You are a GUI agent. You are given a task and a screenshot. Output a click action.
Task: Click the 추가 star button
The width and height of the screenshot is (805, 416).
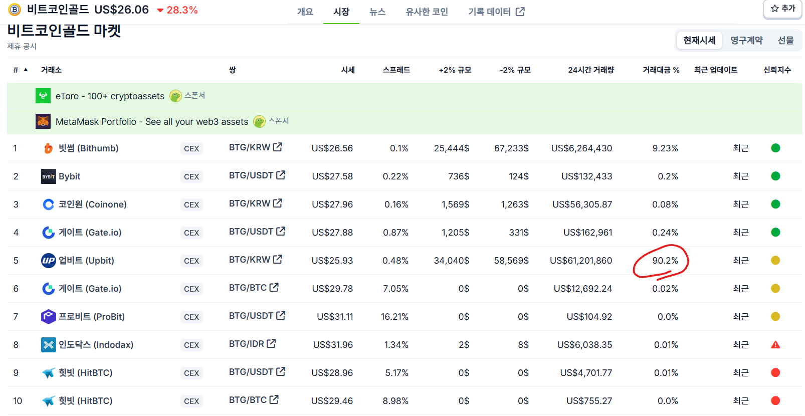[x=783, y=9]
